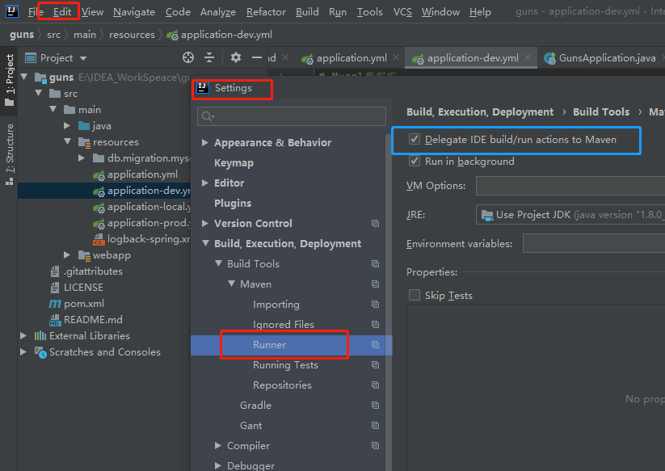Click project-level icon beside Repositories
Screen dimensions: 665x471
[x=375, y=385]
